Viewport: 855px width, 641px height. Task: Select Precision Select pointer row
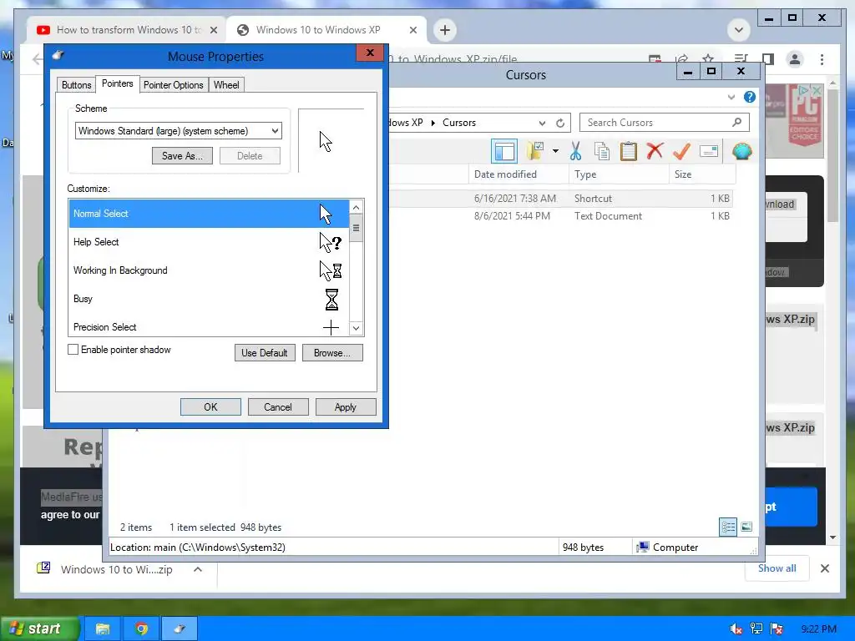(209, 327)
